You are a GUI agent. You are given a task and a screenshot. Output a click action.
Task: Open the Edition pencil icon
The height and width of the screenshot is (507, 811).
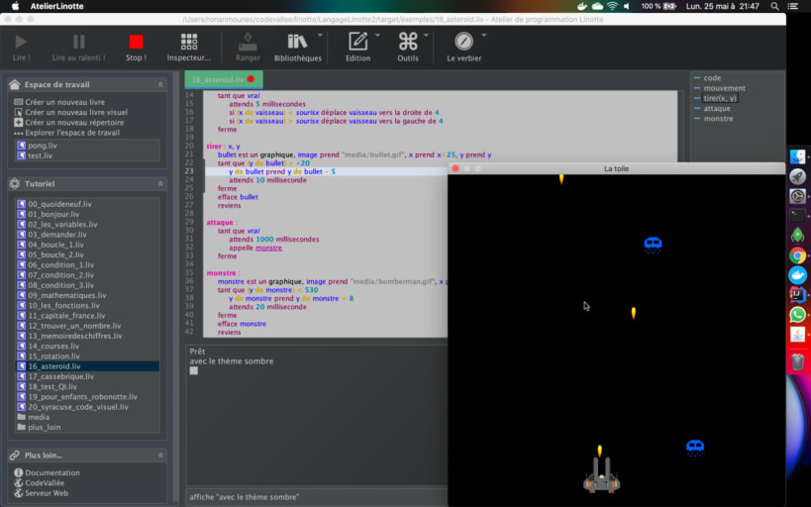tap(357, 42)
